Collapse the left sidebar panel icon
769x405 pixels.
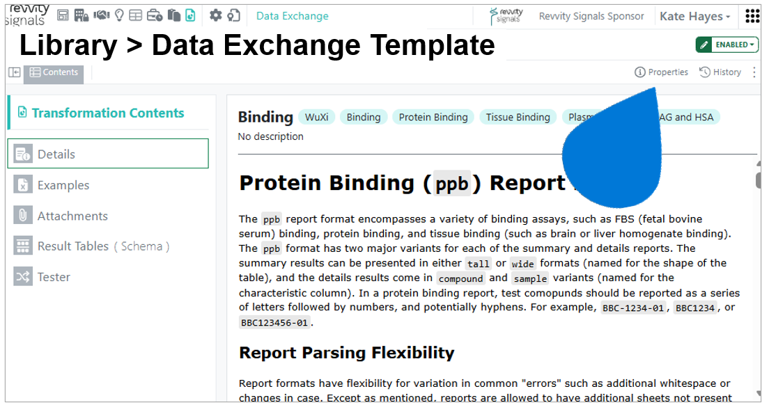14,72
